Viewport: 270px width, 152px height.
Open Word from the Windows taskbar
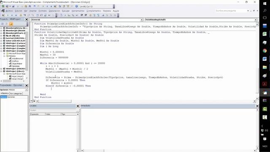click(265, 59)
